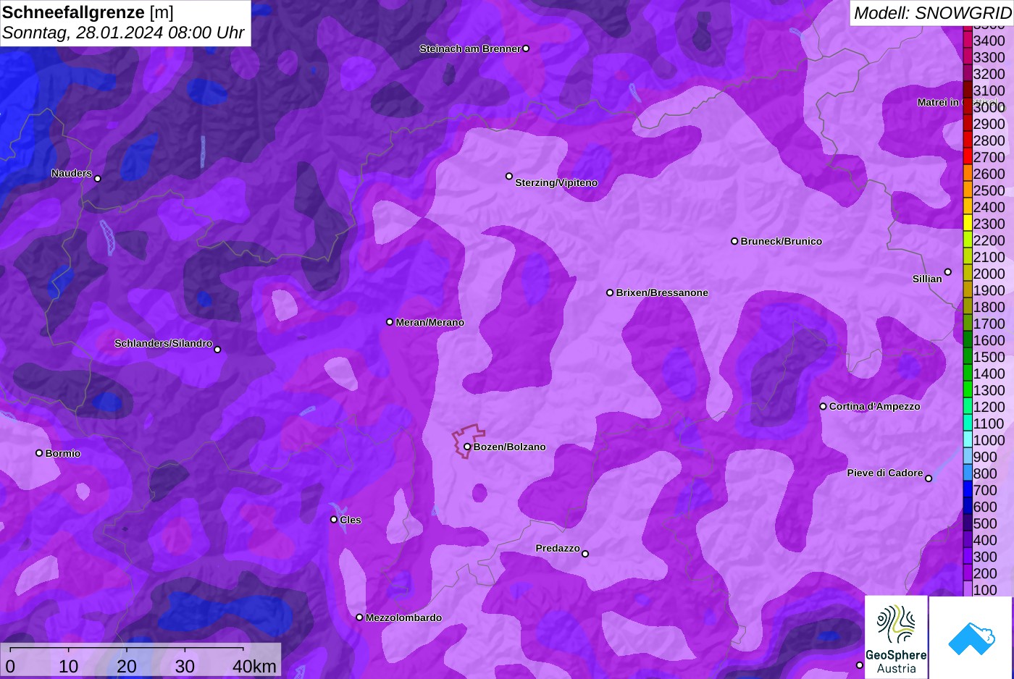The height and width of the screenshot is (679, 1014).
Task: Select the Bormio location marker
Action: [x=39, y=453]
